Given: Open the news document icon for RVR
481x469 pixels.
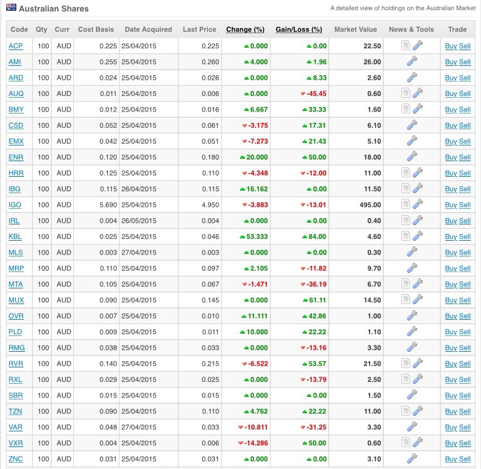Looking at the screenshot, I should (406, 363).
